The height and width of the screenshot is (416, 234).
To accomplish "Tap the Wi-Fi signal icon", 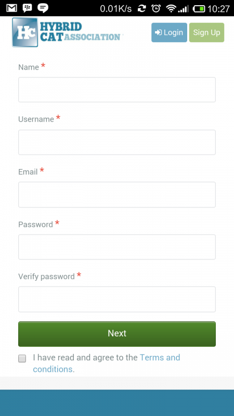I will pyautogui.click(x=171, y=9).
